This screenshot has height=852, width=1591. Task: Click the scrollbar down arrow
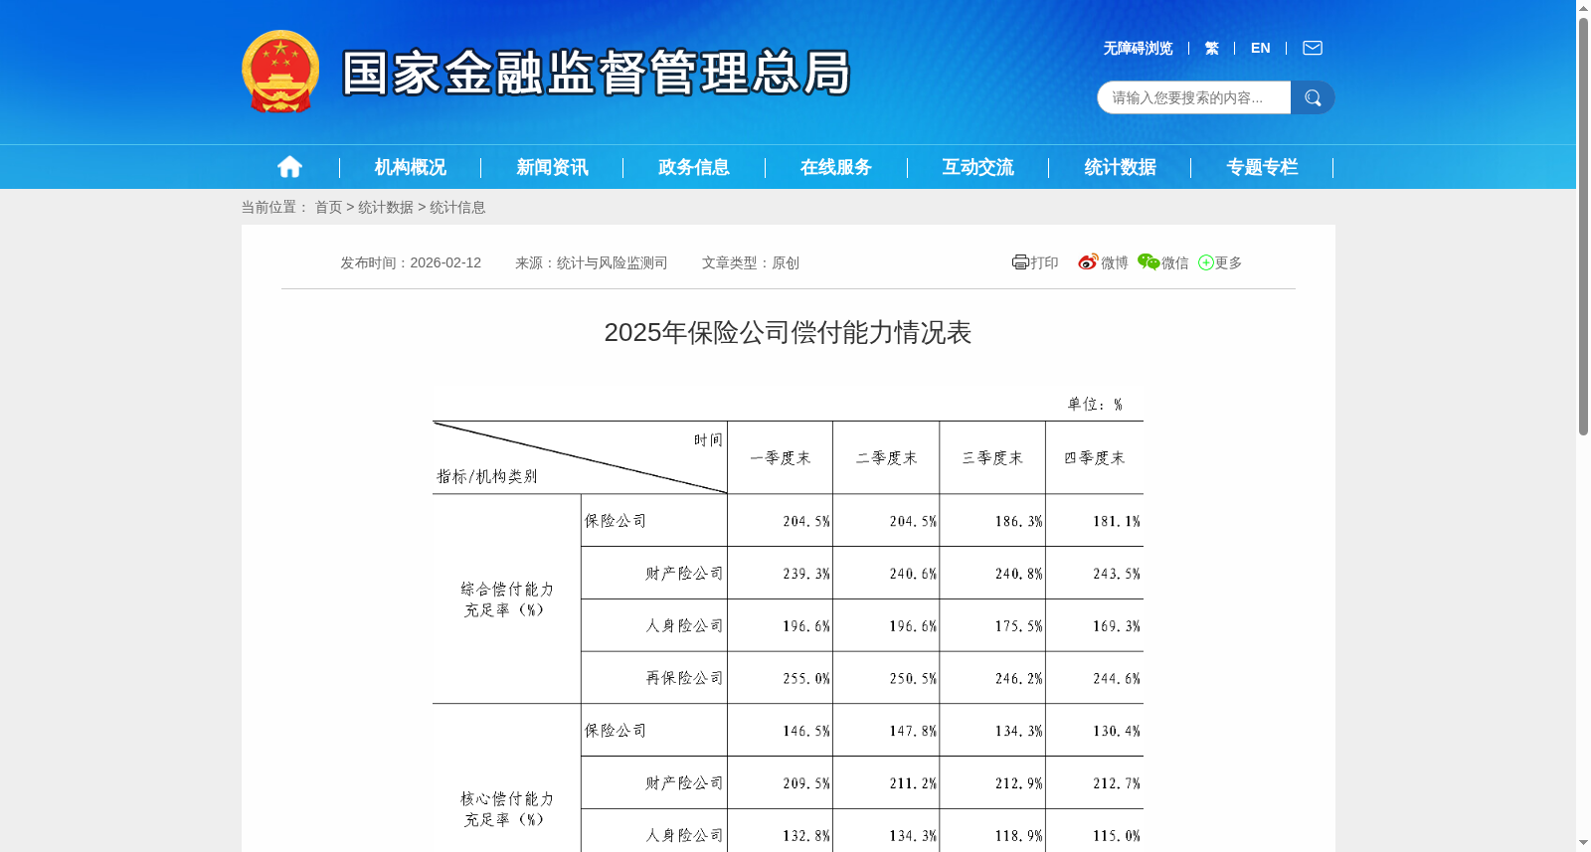pos(1583,844)
